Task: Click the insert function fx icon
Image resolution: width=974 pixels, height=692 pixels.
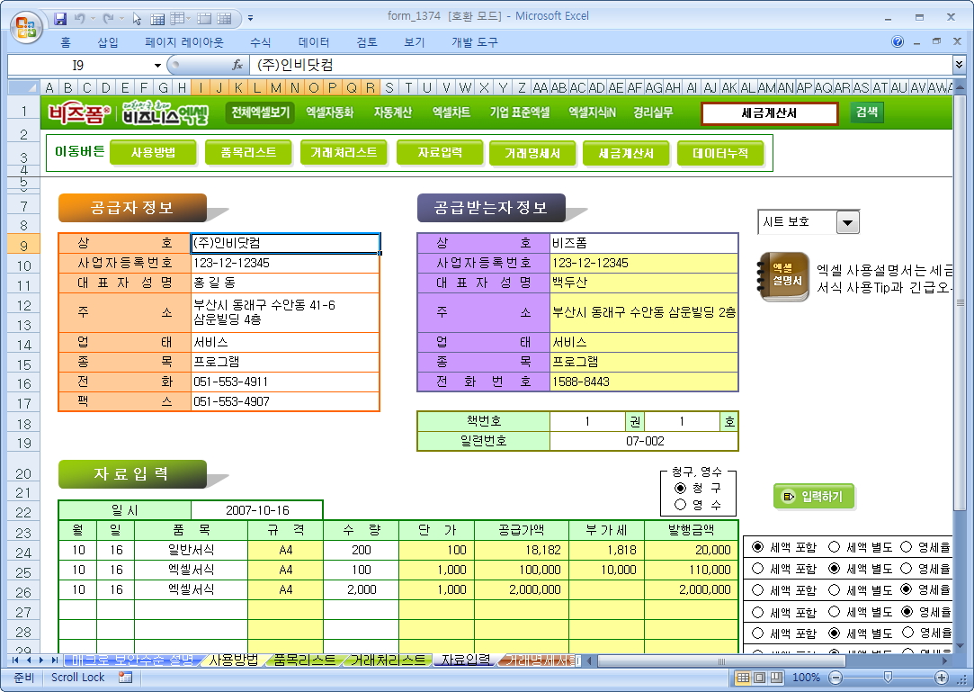Action: point(237,65)
